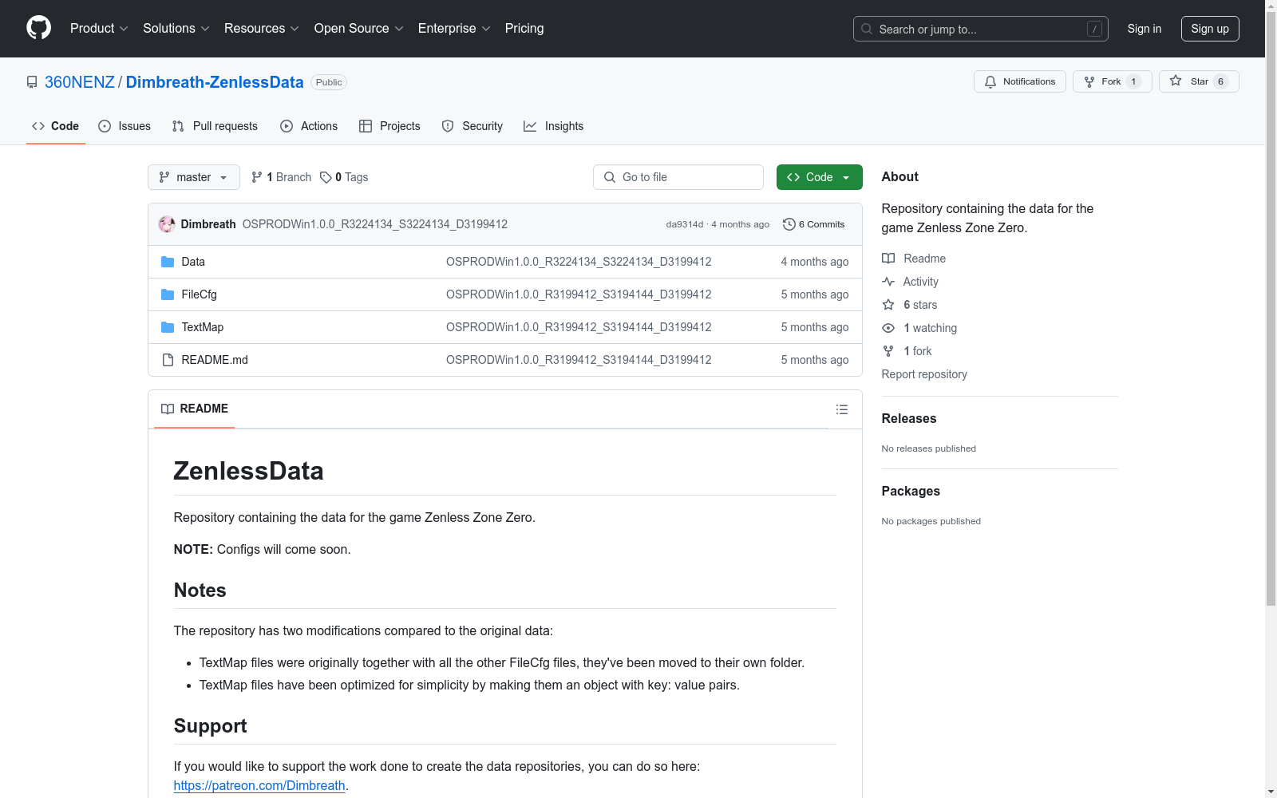The height and width of the screenshot is (798, 1277).
Task: Expand the Product menu
Action: coord(99,29)
